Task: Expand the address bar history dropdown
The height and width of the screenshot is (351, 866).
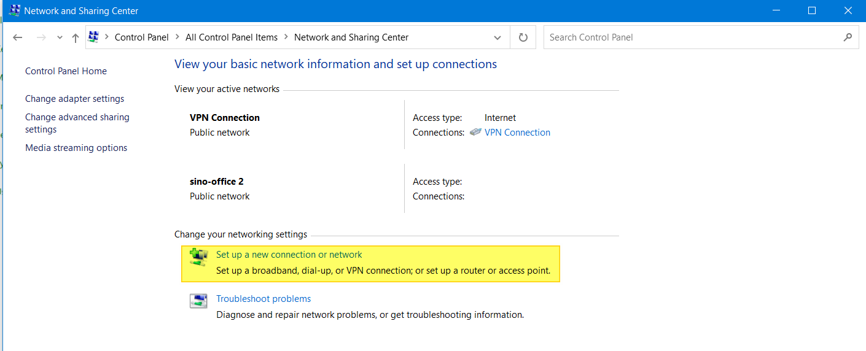Action: coord(497,37)
